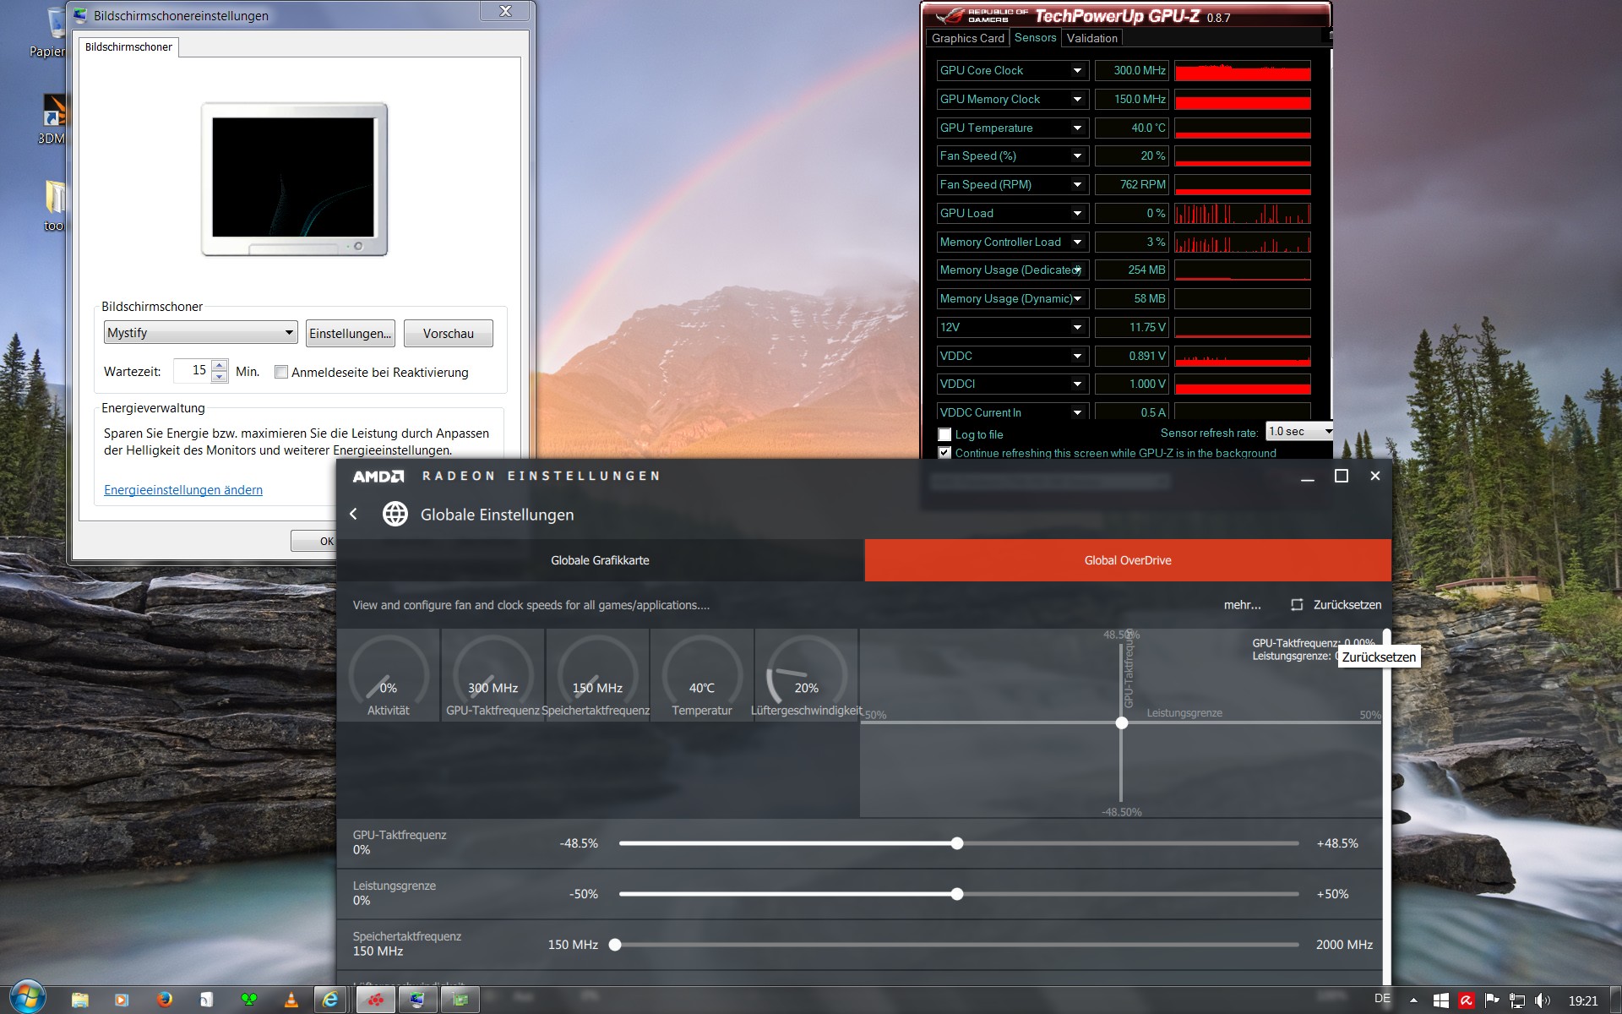The width and height of the screenshot is (1622, 1014).
Task: Click the Zurücksetzen reset icon
Action: (x=1297, y=605)
